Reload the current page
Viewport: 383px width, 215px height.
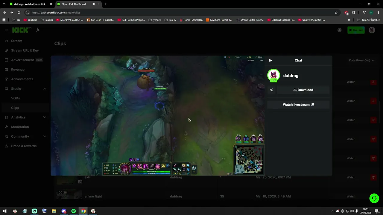pyautogui.click(x=19, y=13)
